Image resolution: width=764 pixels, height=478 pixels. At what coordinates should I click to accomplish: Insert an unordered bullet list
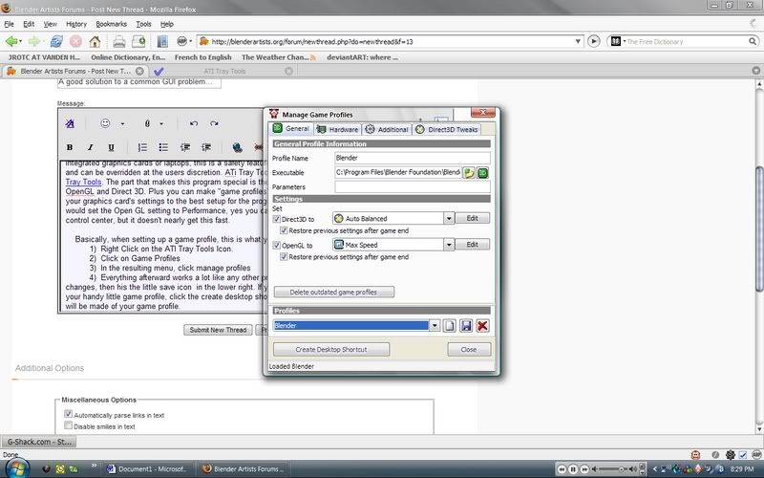(163, 147)
